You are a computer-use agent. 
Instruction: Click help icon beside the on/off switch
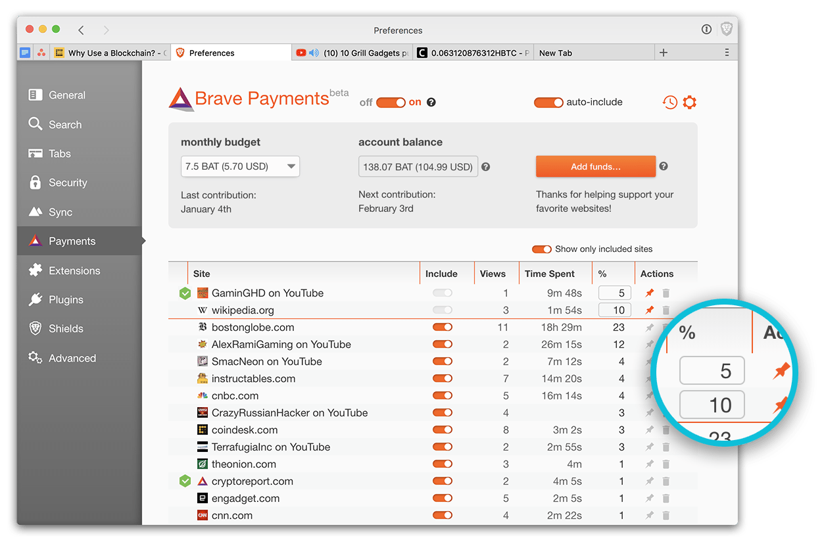[431, 102]
